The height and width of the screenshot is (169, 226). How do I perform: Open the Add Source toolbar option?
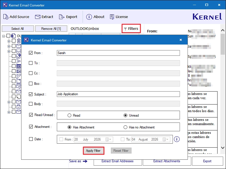[16, 17]
